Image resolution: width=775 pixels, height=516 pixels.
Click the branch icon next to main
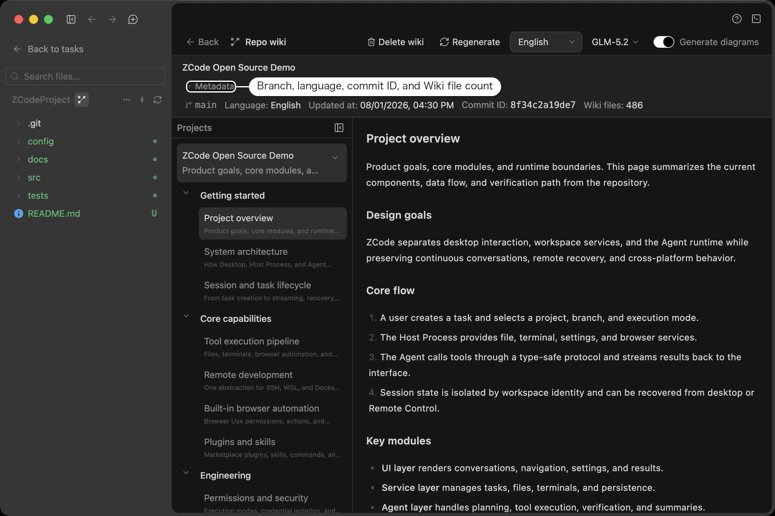188,105
